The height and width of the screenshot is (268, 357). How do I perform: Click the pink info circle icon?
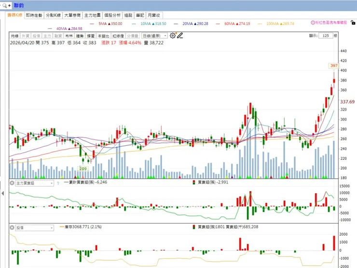click(313, 23)
